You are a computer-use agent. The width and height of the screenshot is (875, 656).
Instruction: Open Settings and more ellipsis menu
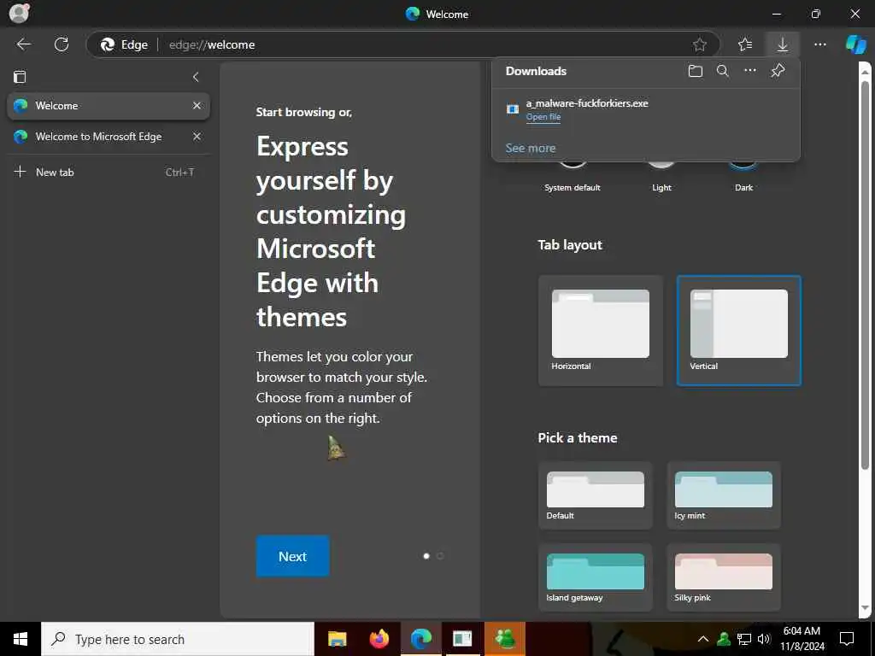[819, 44]
